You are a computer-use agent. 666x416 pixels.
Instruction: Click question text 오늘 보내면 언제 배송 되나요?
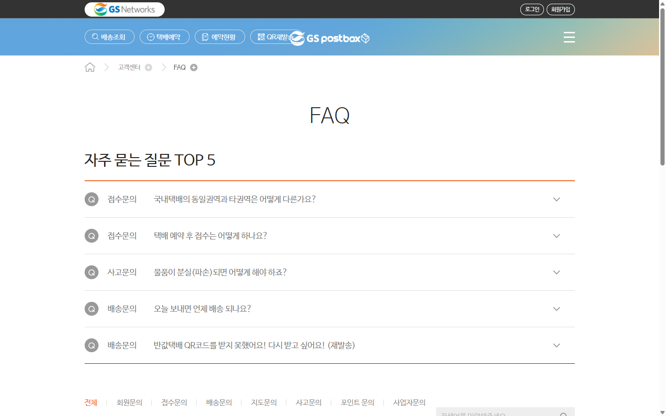[x=202, y=309]
